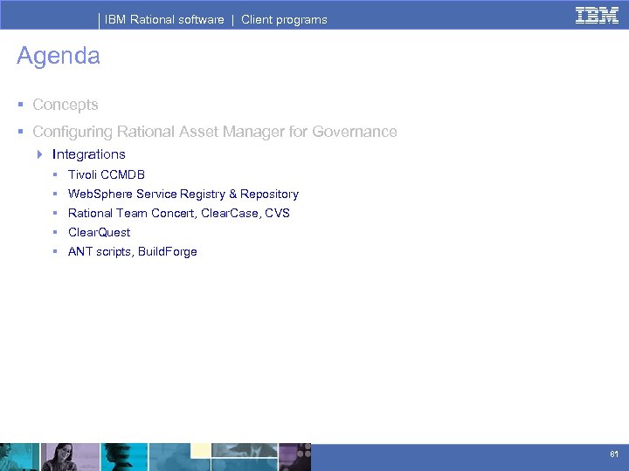The image size is (629, 471).
Task: Click slide number 61
Action: (614, 454)
